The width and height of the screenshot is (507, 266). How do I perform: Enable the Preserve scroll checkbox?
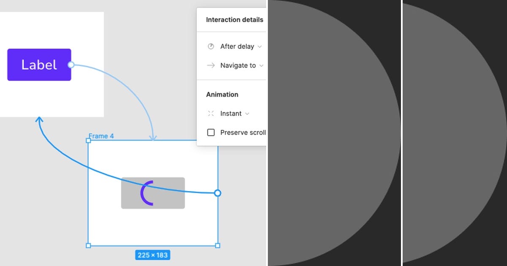(211, 132)
